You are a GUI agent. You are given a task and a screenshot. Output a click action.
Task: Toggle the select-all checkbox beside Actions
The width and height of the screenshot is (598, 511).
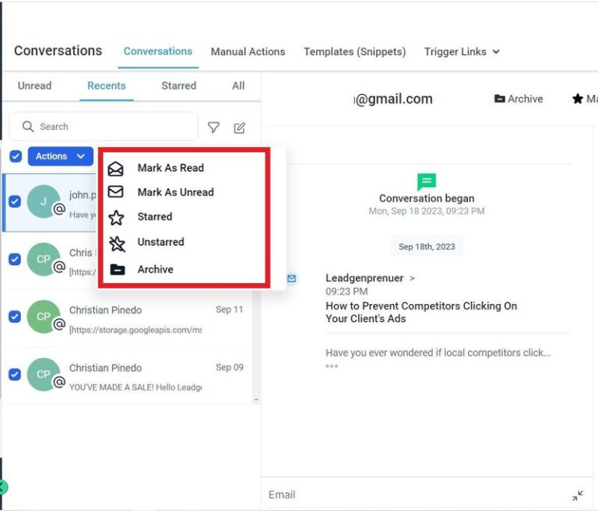[x=16, y=156]
